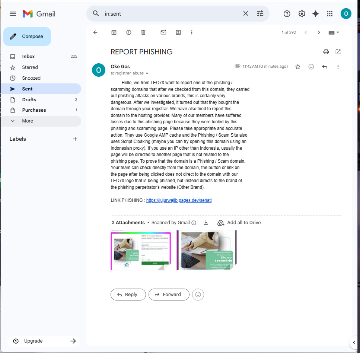Expand the More folders list

(x=41, y=121)
